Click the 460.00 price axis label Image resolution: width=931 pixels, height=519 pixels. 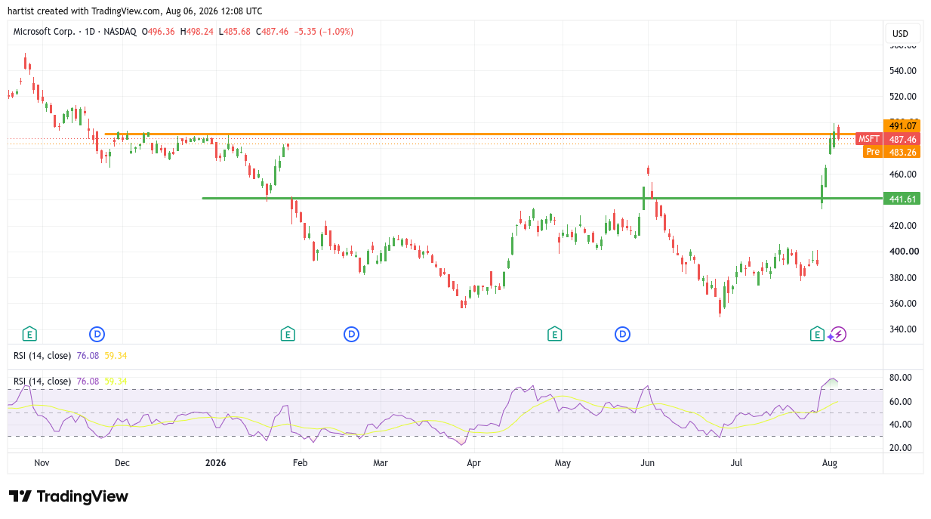click(x=903, y=175)
